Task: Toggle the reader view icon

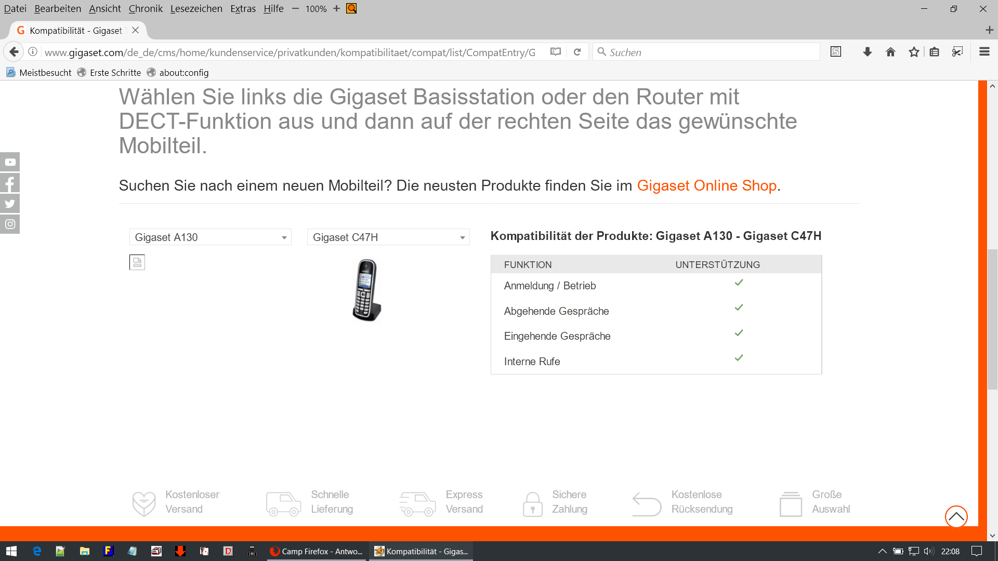Action: [556, 52]
